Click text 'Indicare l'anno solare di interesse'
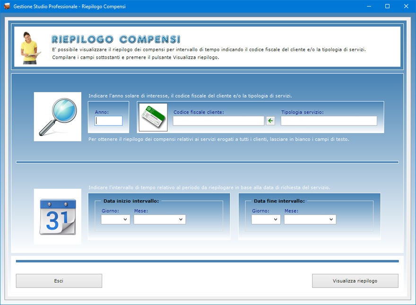This screenshot has height=305, width=416. point(129,96)
